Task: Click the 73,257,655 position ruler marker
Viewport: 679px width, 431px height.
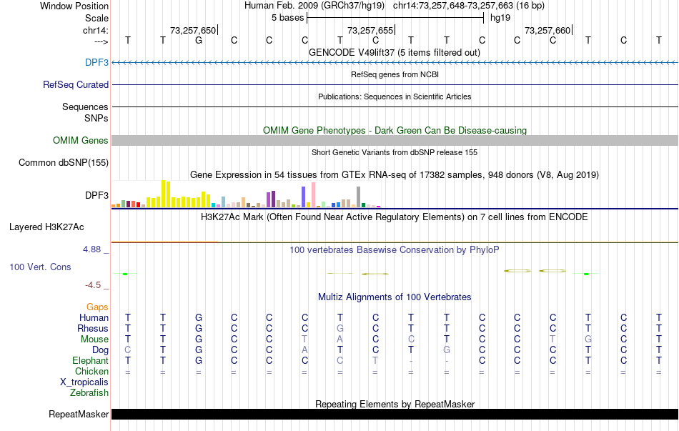Action: [x=371, y=30]
